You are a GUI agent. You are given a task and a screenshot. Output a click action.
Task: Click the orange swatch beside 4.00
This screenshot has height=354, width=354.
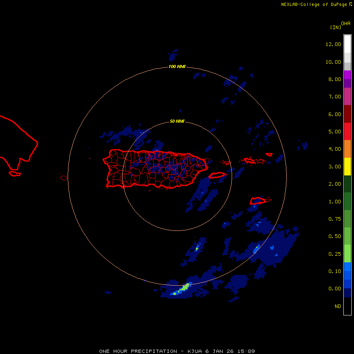pyautogui.click(x=347, y=149)
